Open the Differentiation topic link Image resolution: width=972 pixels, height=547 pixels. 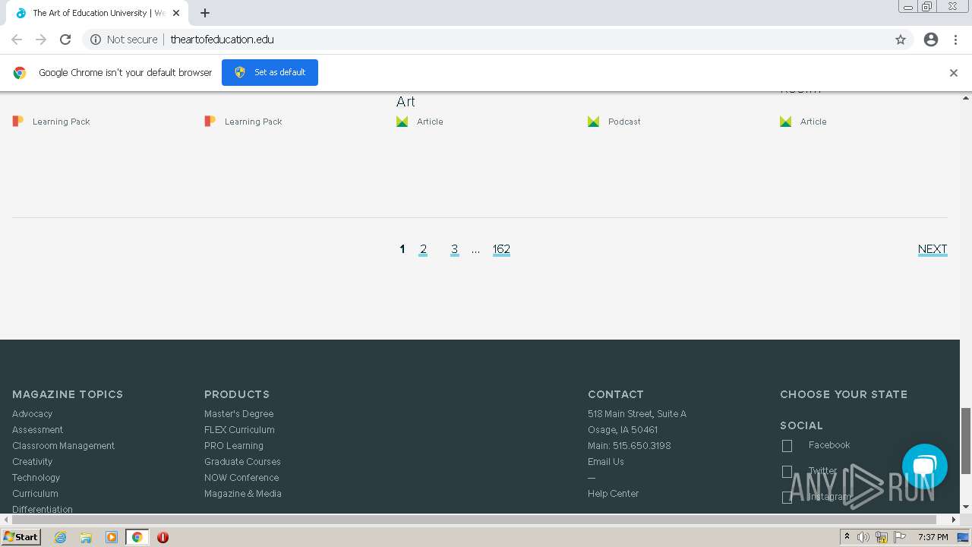(x=43, y=510)
